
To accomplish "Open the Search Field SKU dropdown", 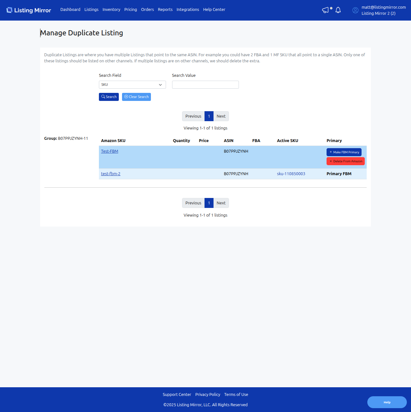I will (x=132, y=85).
